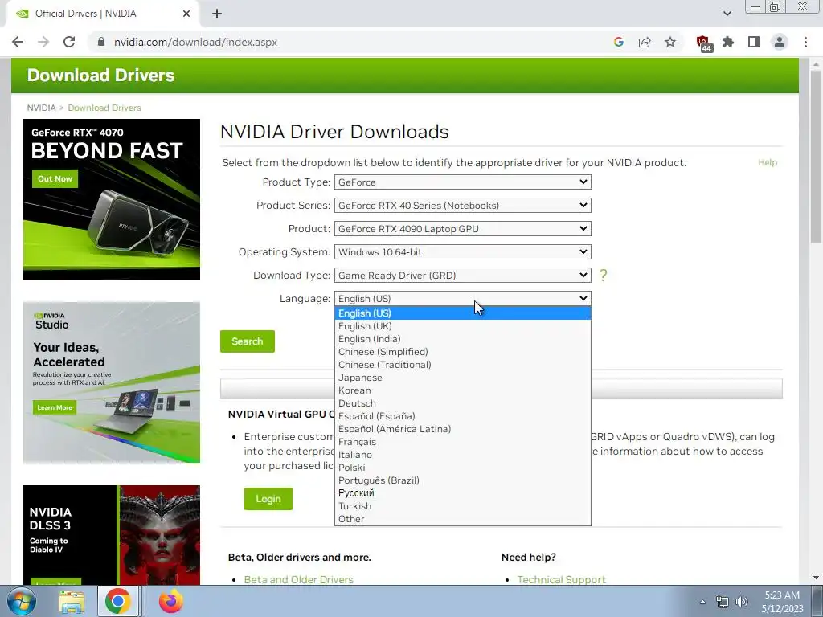Open the Chrome profile avatar

point(780,42)
